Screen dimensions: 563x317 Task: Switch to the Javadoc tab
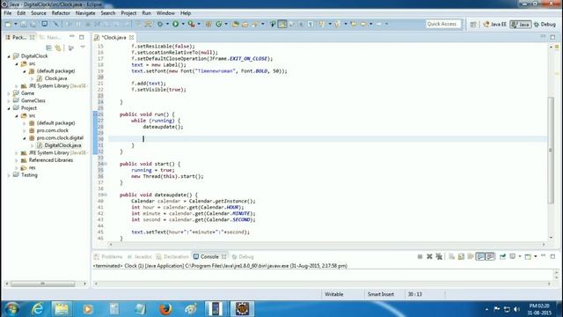[139, 256]
